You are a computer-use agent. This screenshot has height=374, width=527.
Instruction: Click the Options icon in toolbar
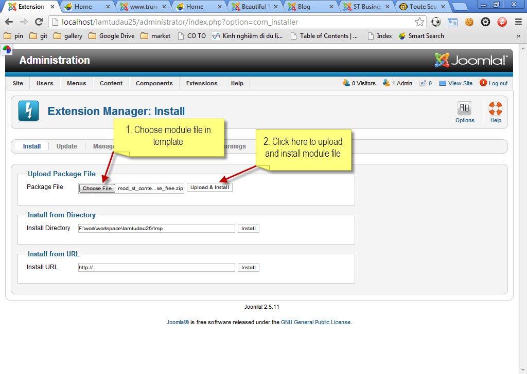464,112
